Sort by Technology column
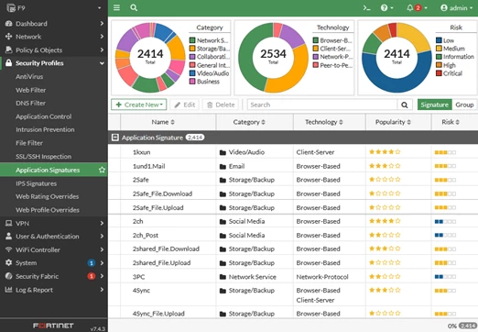Screen dimensions: 478x332 [324, 122]
